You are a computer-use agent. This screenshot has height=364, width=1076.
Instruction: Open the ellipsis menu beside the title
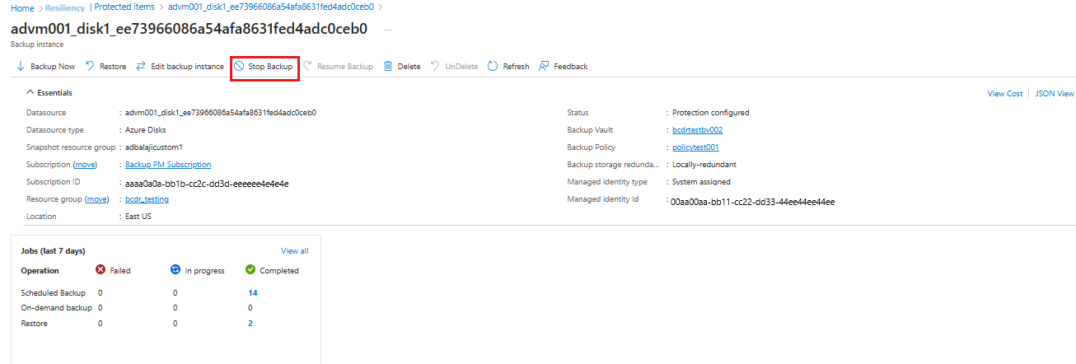pyautogui.click(x=388, y=29)
